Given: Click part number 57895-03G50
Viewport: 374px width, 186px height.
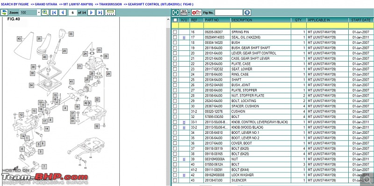Looking at the screenshot, I should click(214, 117).
